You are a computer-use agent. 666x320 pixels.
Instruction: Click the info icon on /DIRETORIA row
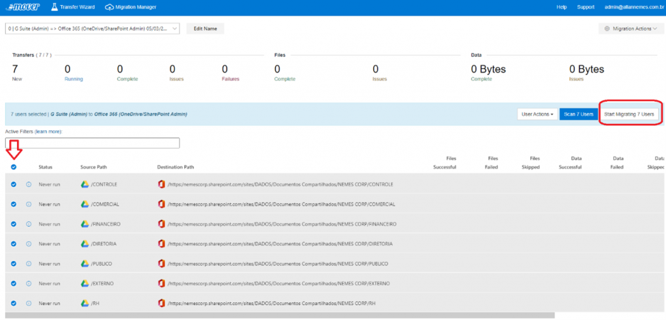point(29,244)
